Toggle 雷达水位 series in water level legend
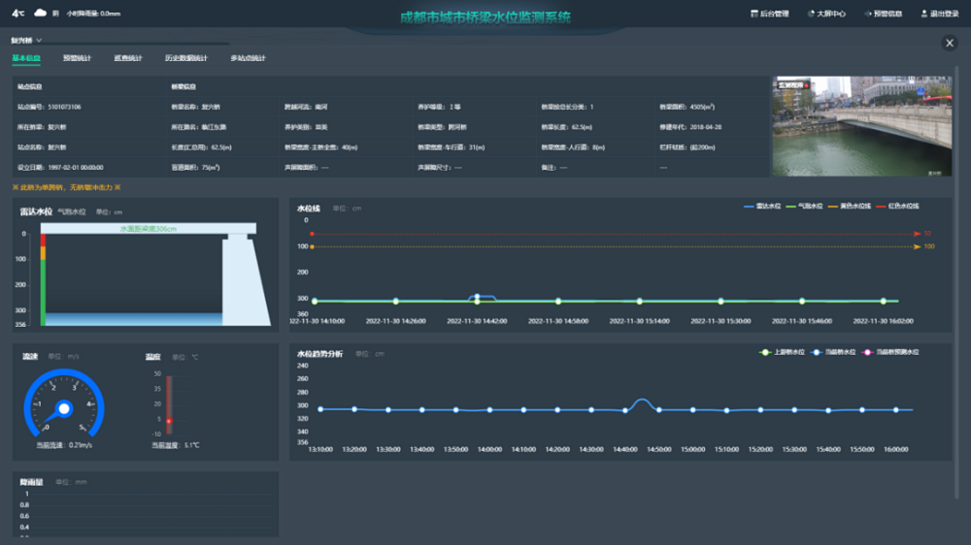The width and height of the screenshot is (971, 545). pyautogui.click(x=762, y=207)
